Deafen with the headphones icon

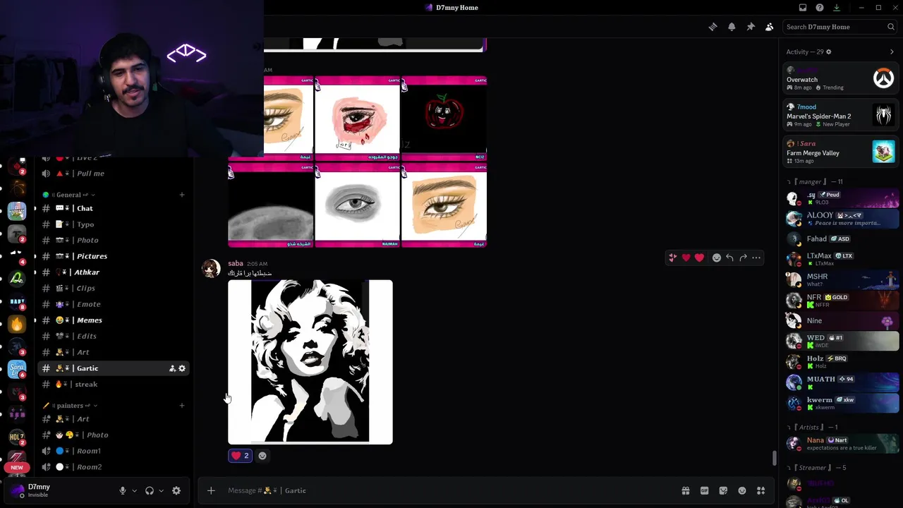[x=150, y=490]
